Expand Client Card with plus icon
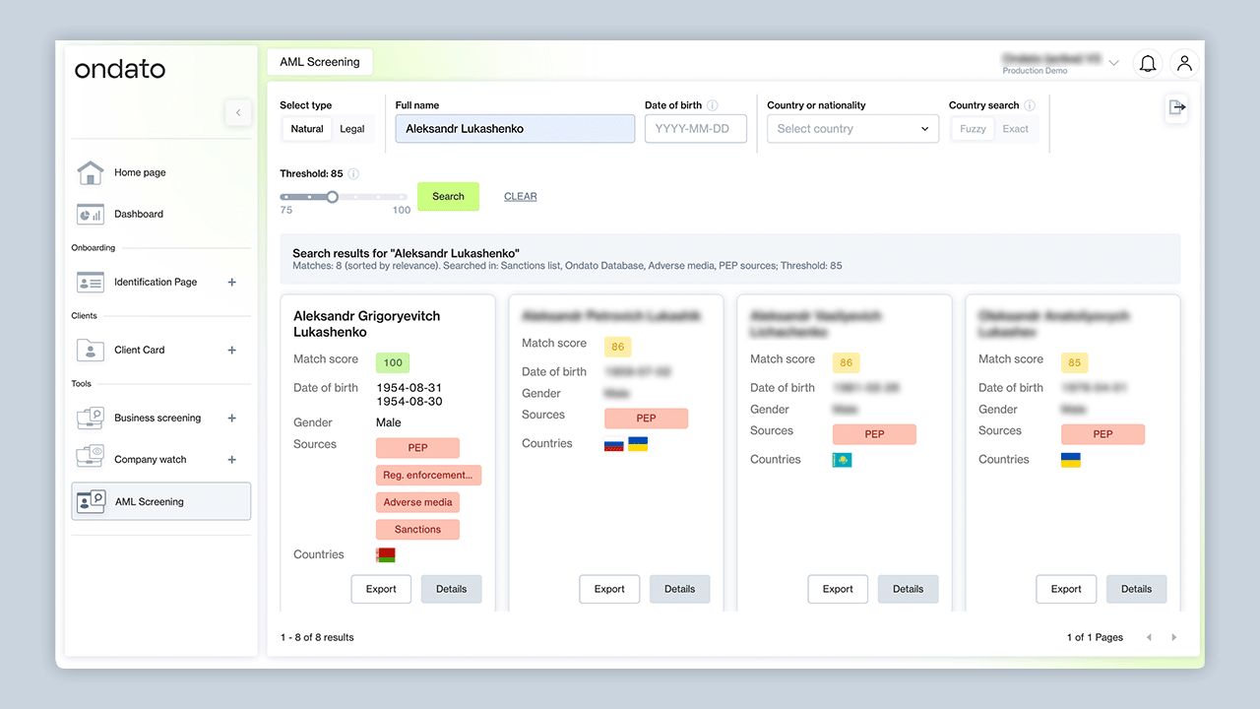Viewport: 1260px width, 709px height. (232, 350)
